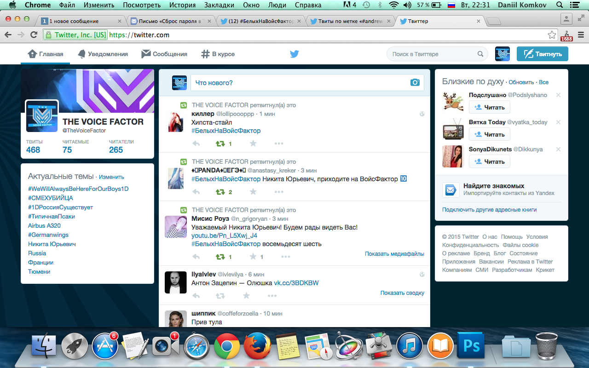Reply to Мисис Роуз tweet
The height and width of the screenshot is (368, 589).
[x=196, y=257]
